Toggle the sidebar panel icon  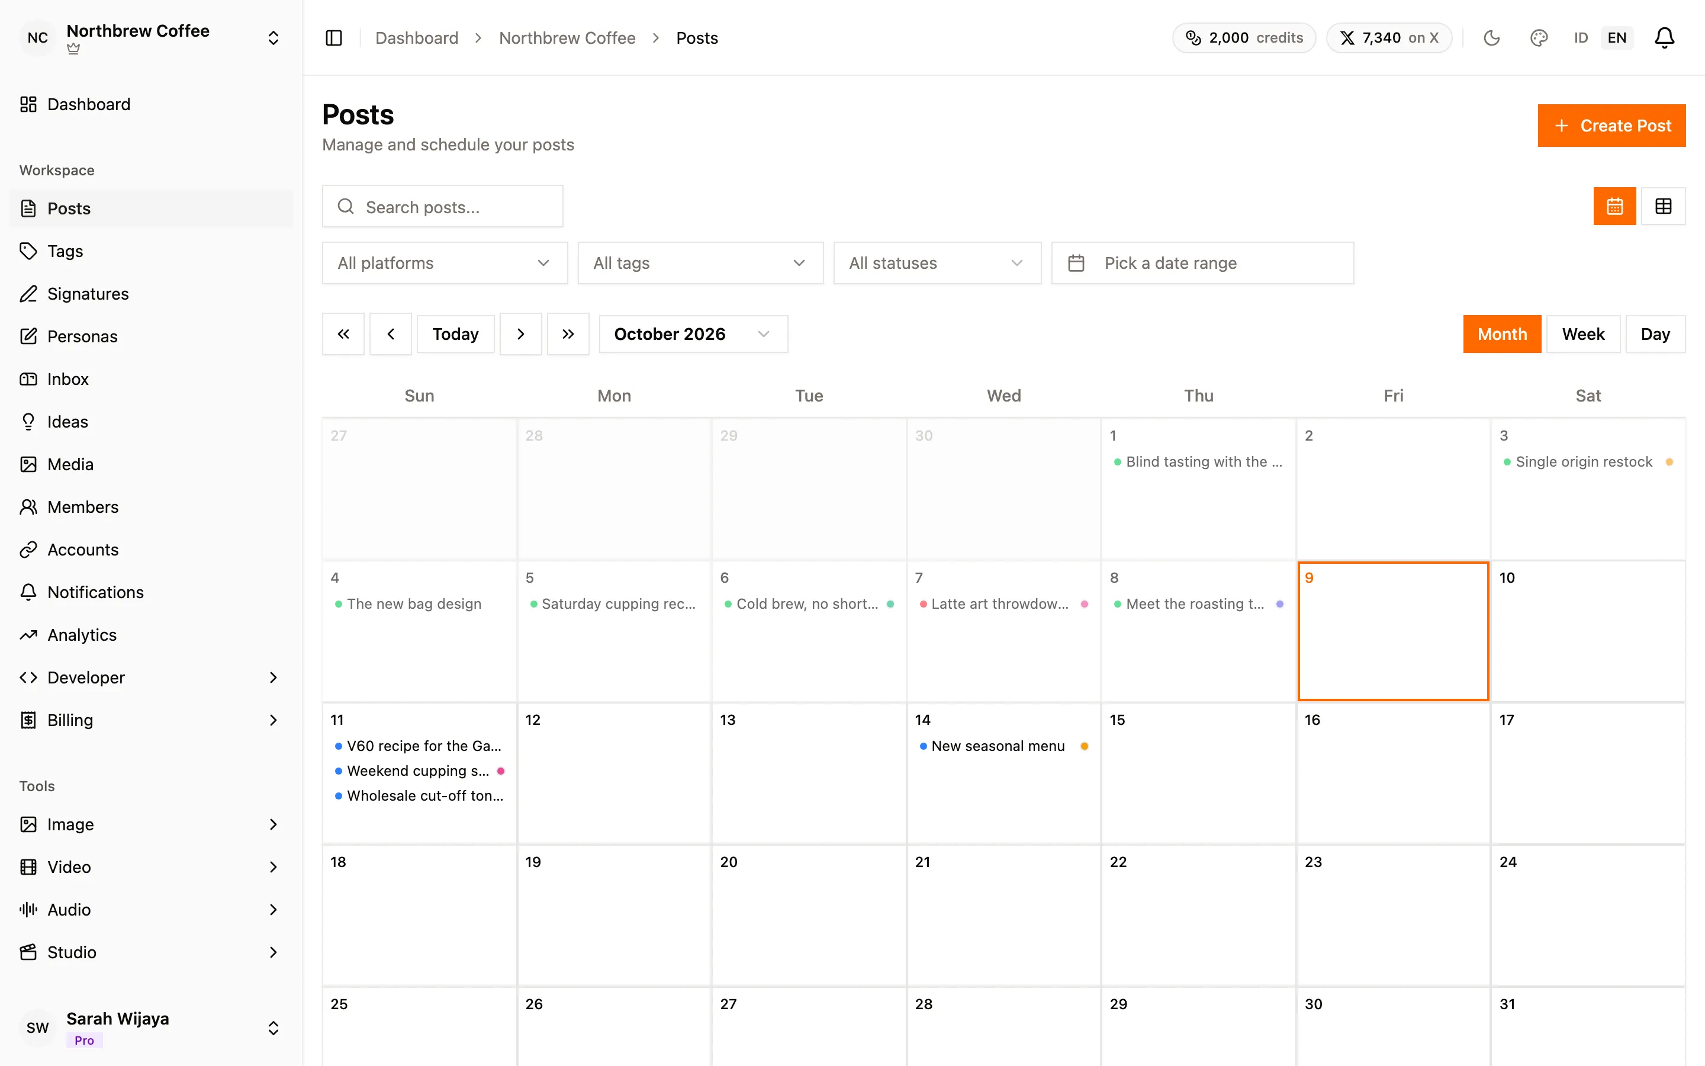[334, 38]
